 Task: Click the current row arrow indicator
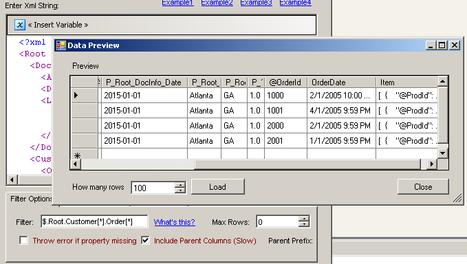[x=76, y=96]
